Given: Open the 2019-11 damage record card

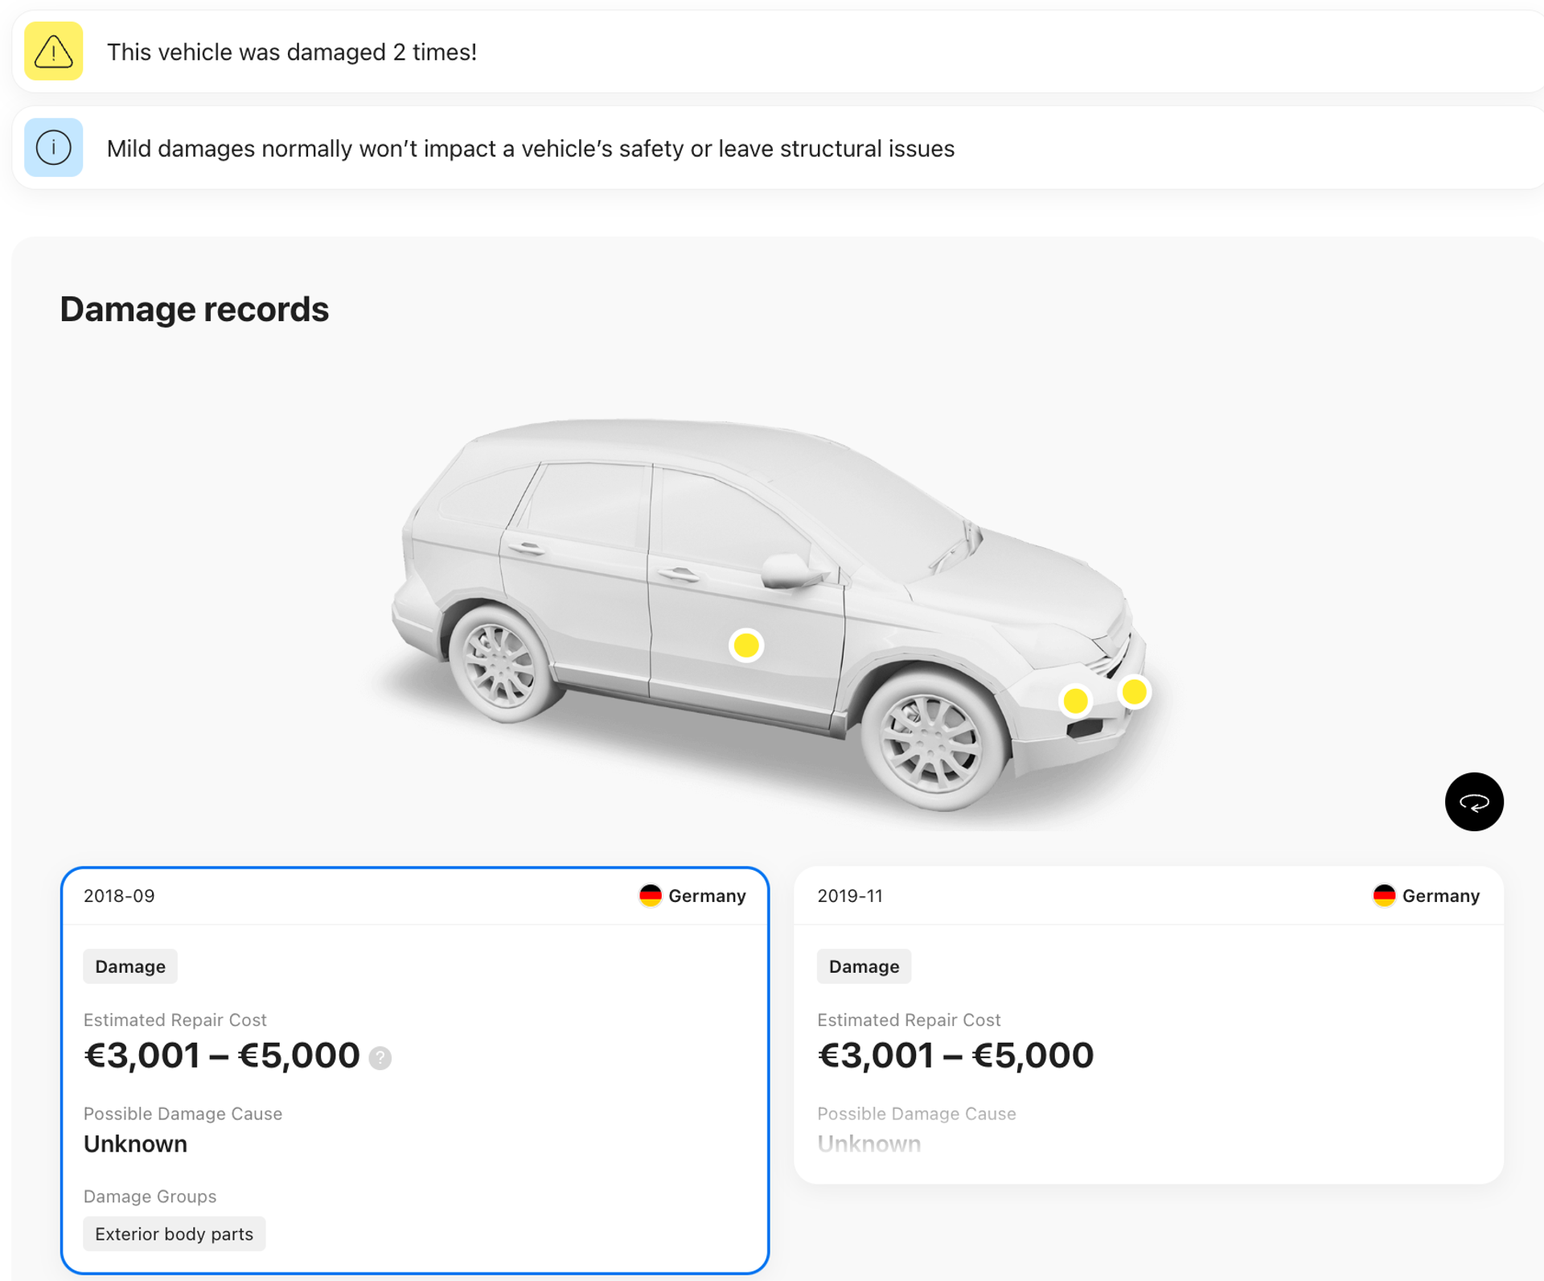Looking at the screenshot, I should click(1148, 1024).
